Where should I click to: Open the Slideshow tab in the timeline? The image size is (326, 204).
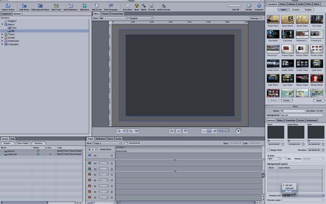click(x=101, y=139)
